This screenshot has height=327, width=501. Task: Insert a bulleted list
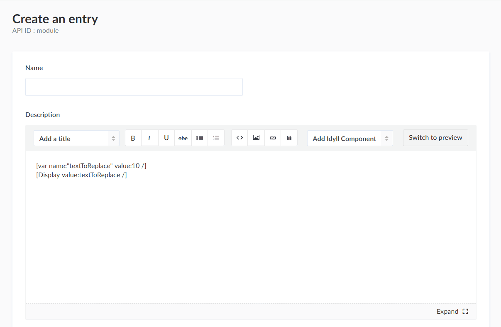[199, 138]
